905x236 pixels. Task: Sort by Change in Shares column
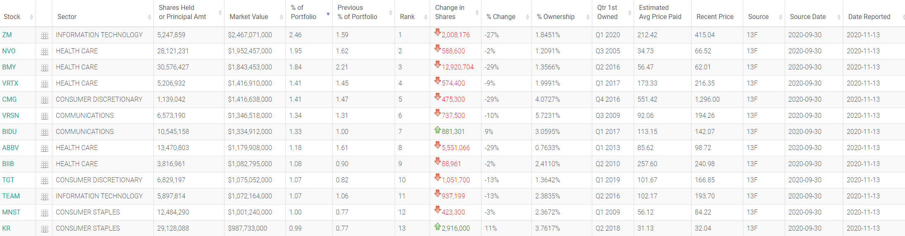[x=450, y=12]
